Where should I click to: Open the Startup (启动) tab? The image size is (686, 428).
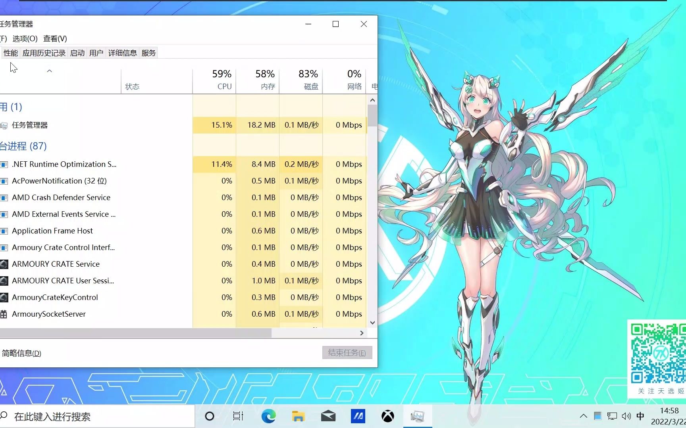[77, 53]
